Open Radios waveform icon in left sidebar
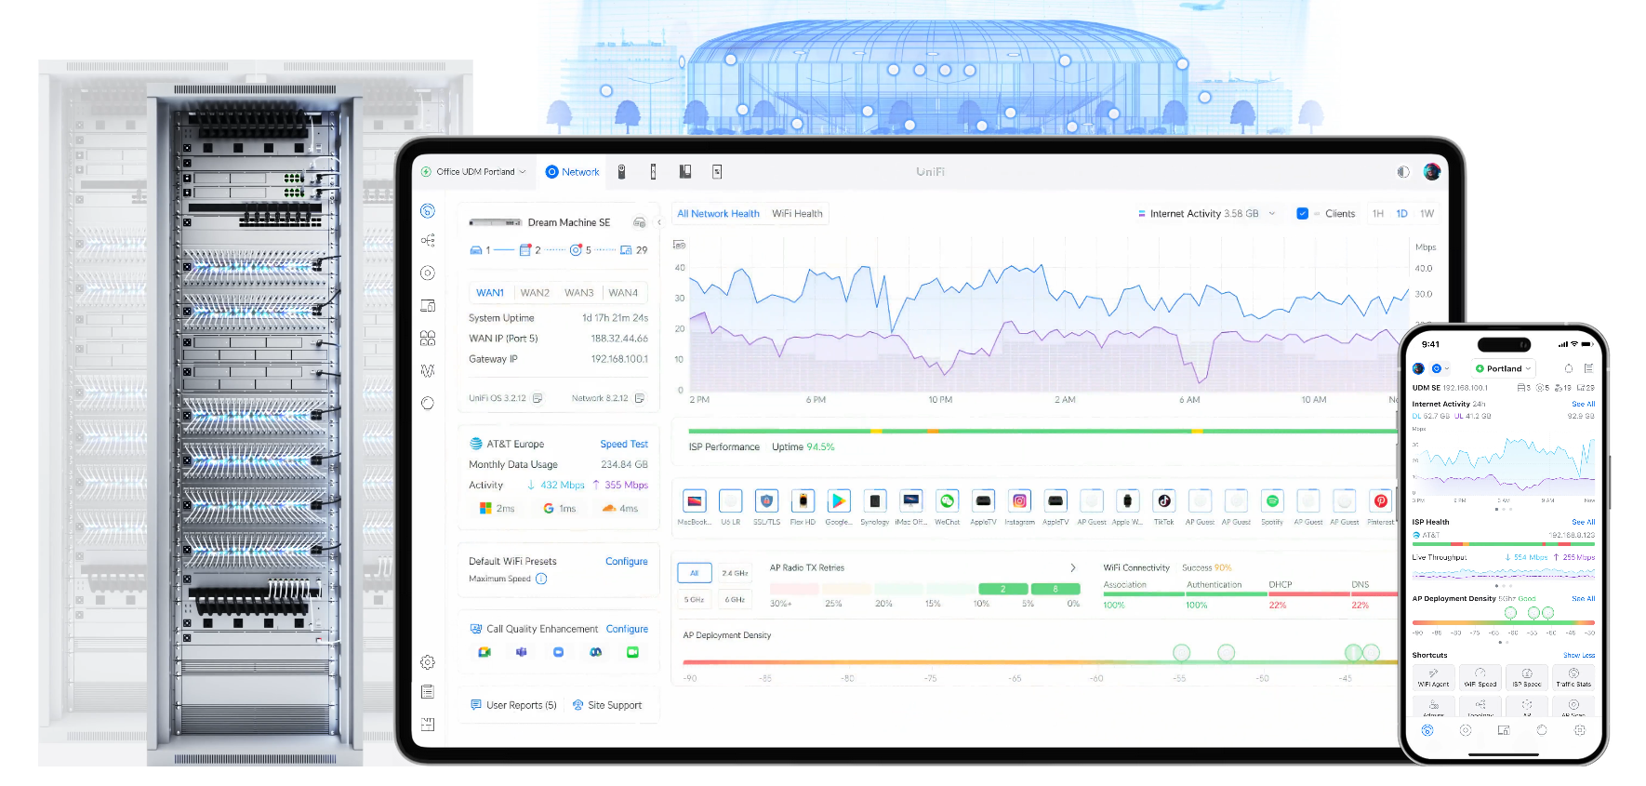1646x786 pixels. tap(428, 370)
